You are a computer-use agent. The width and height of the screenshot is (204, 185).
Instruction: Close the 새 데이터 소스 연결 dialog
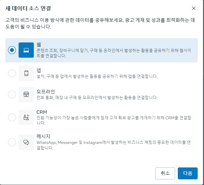point(194,8)
